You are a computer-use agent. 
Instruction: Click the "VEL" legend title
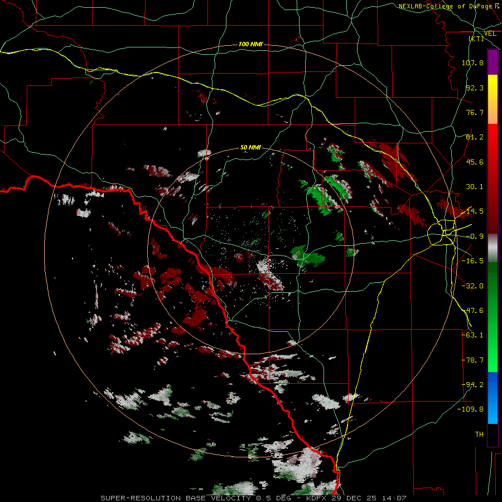click(490, 33)
